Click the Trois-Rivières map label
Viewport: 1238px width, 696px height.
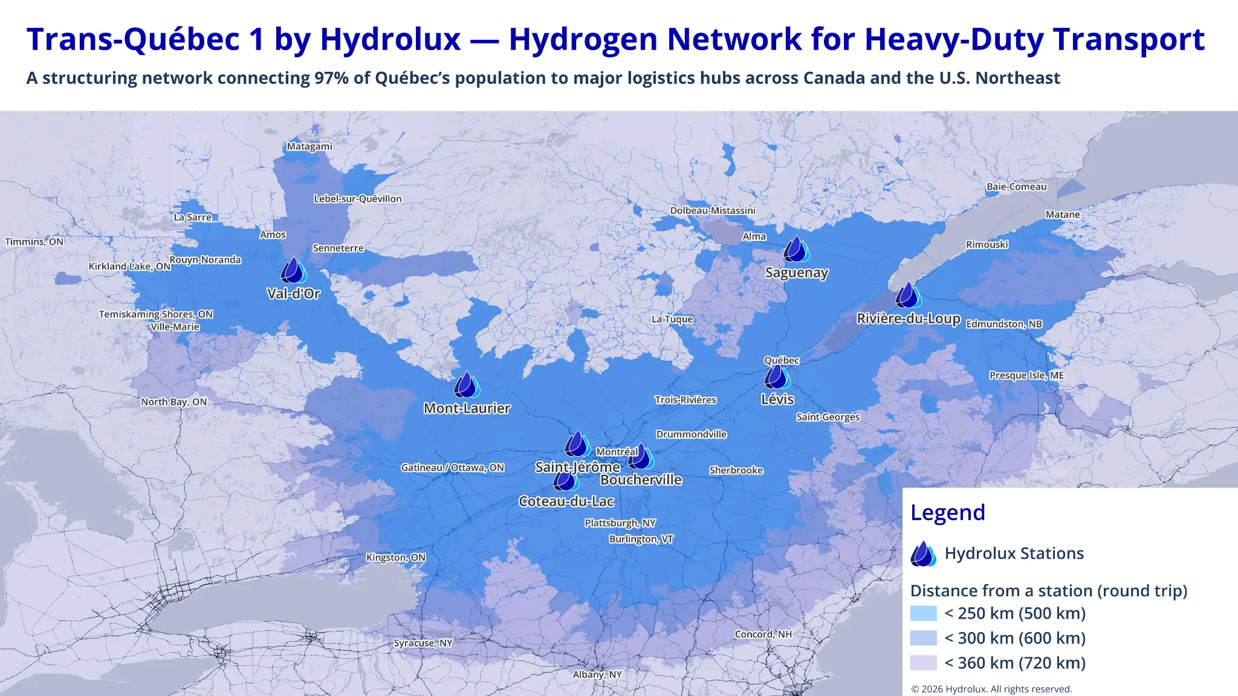coord(685,400)
